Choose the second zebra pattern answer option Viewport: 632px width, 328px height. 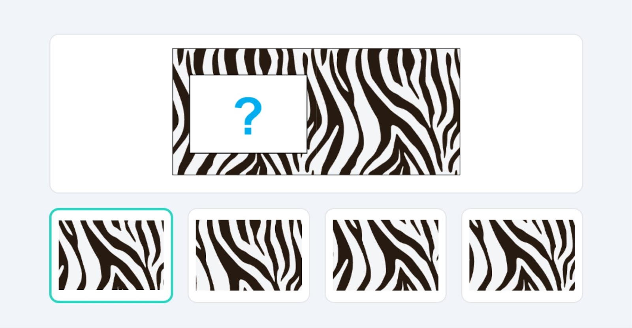(249, 255)
